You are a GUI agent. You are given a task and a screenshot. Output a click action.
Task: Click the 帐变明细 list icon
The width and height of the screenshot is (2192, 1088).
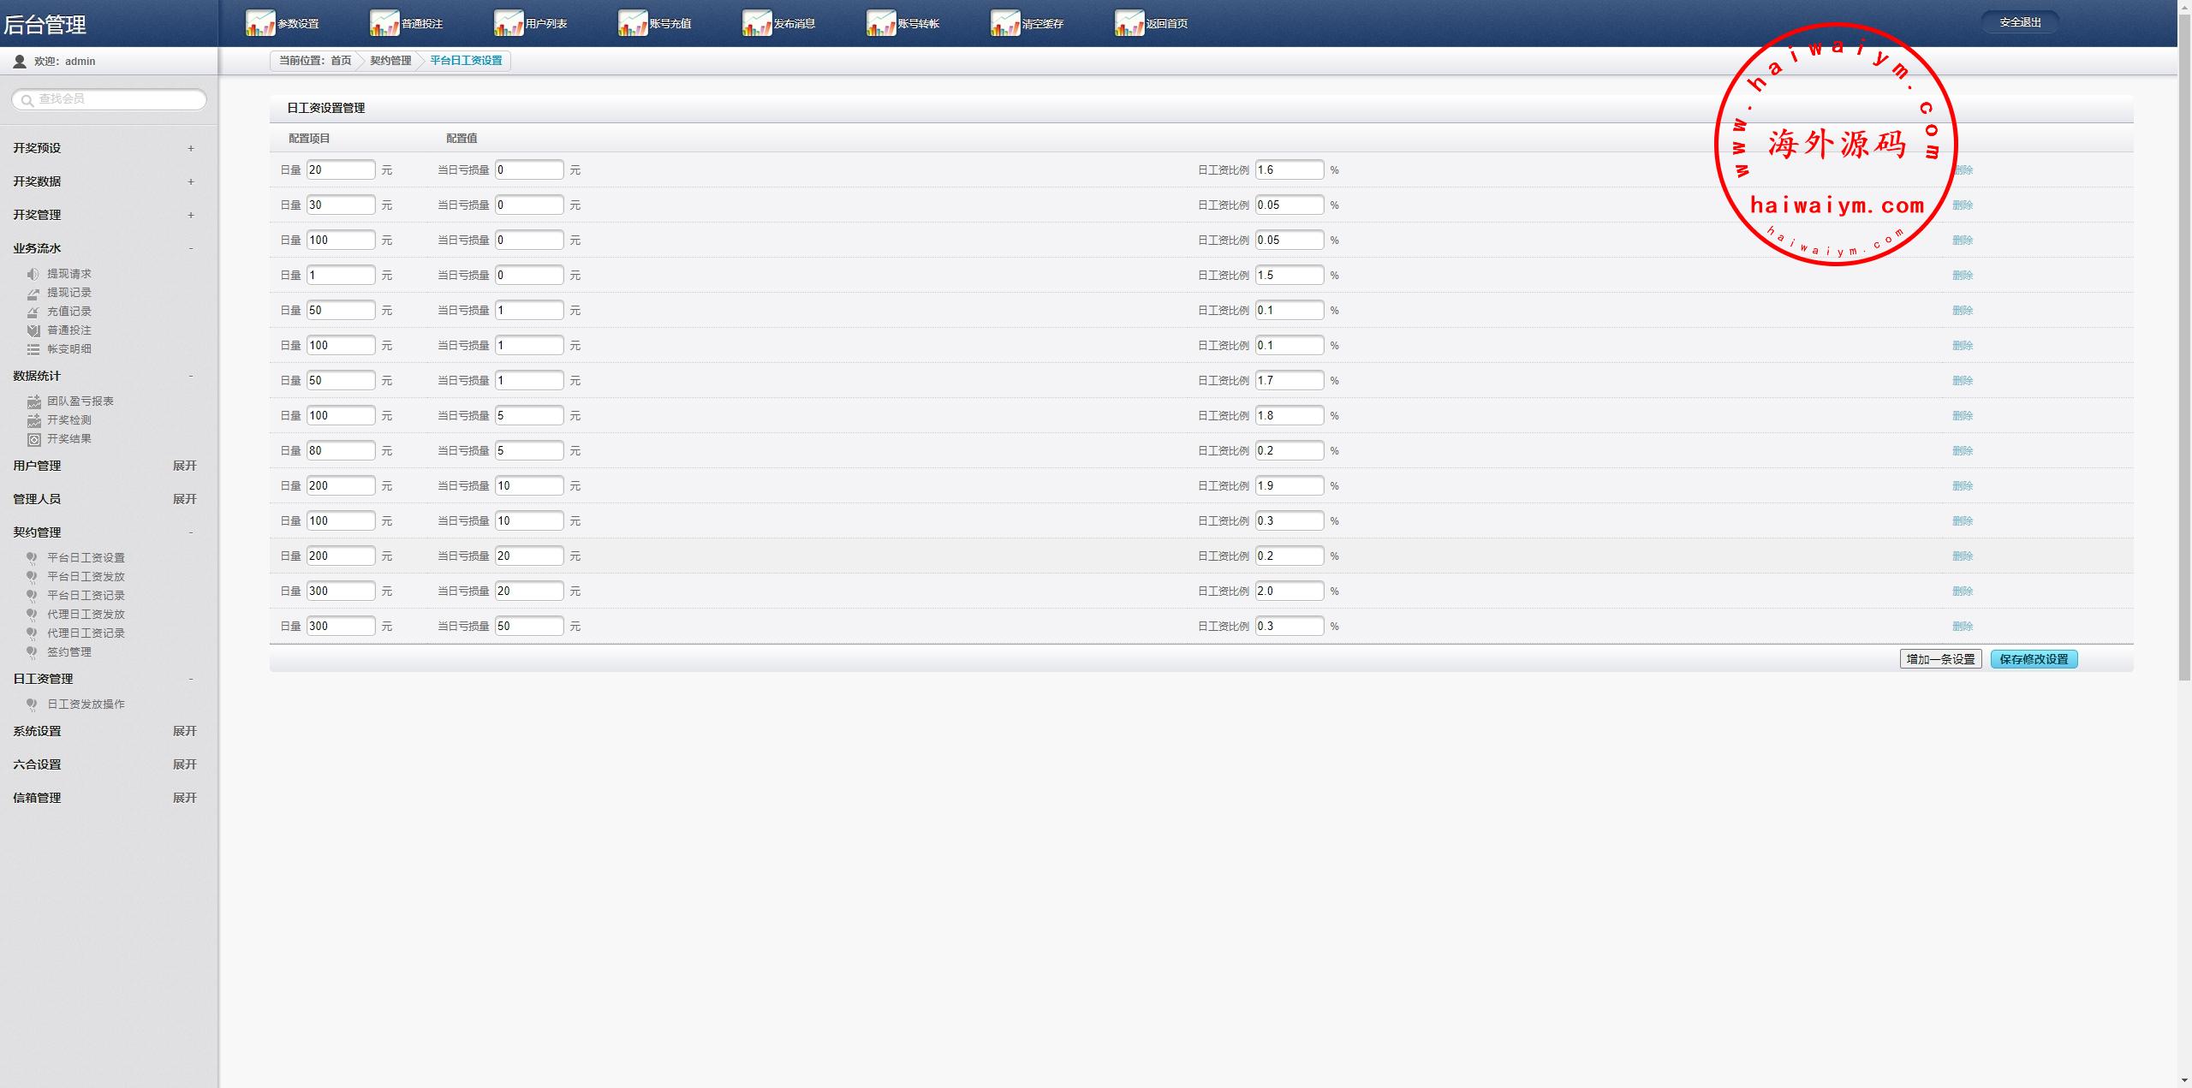click(33, 349)
